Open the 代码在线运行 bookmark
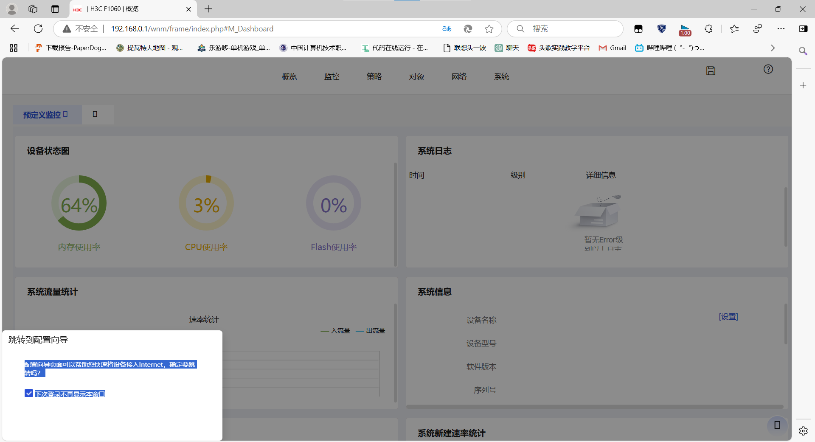This screenshot has width=815, height=442. pyautogui.click(x=394, y=48)
